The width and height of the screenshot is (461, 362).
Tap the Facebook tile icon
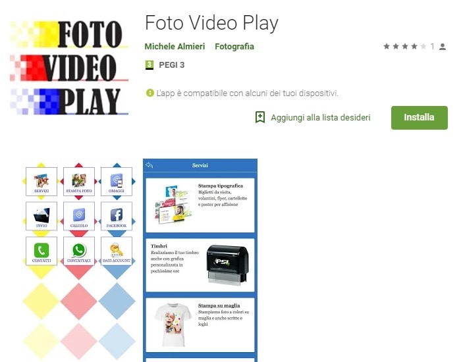pyautogui.click(x=117, y=215)
